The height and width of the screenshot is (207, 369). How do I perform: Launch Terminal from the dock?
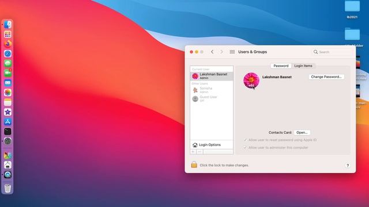click(7, 132)
